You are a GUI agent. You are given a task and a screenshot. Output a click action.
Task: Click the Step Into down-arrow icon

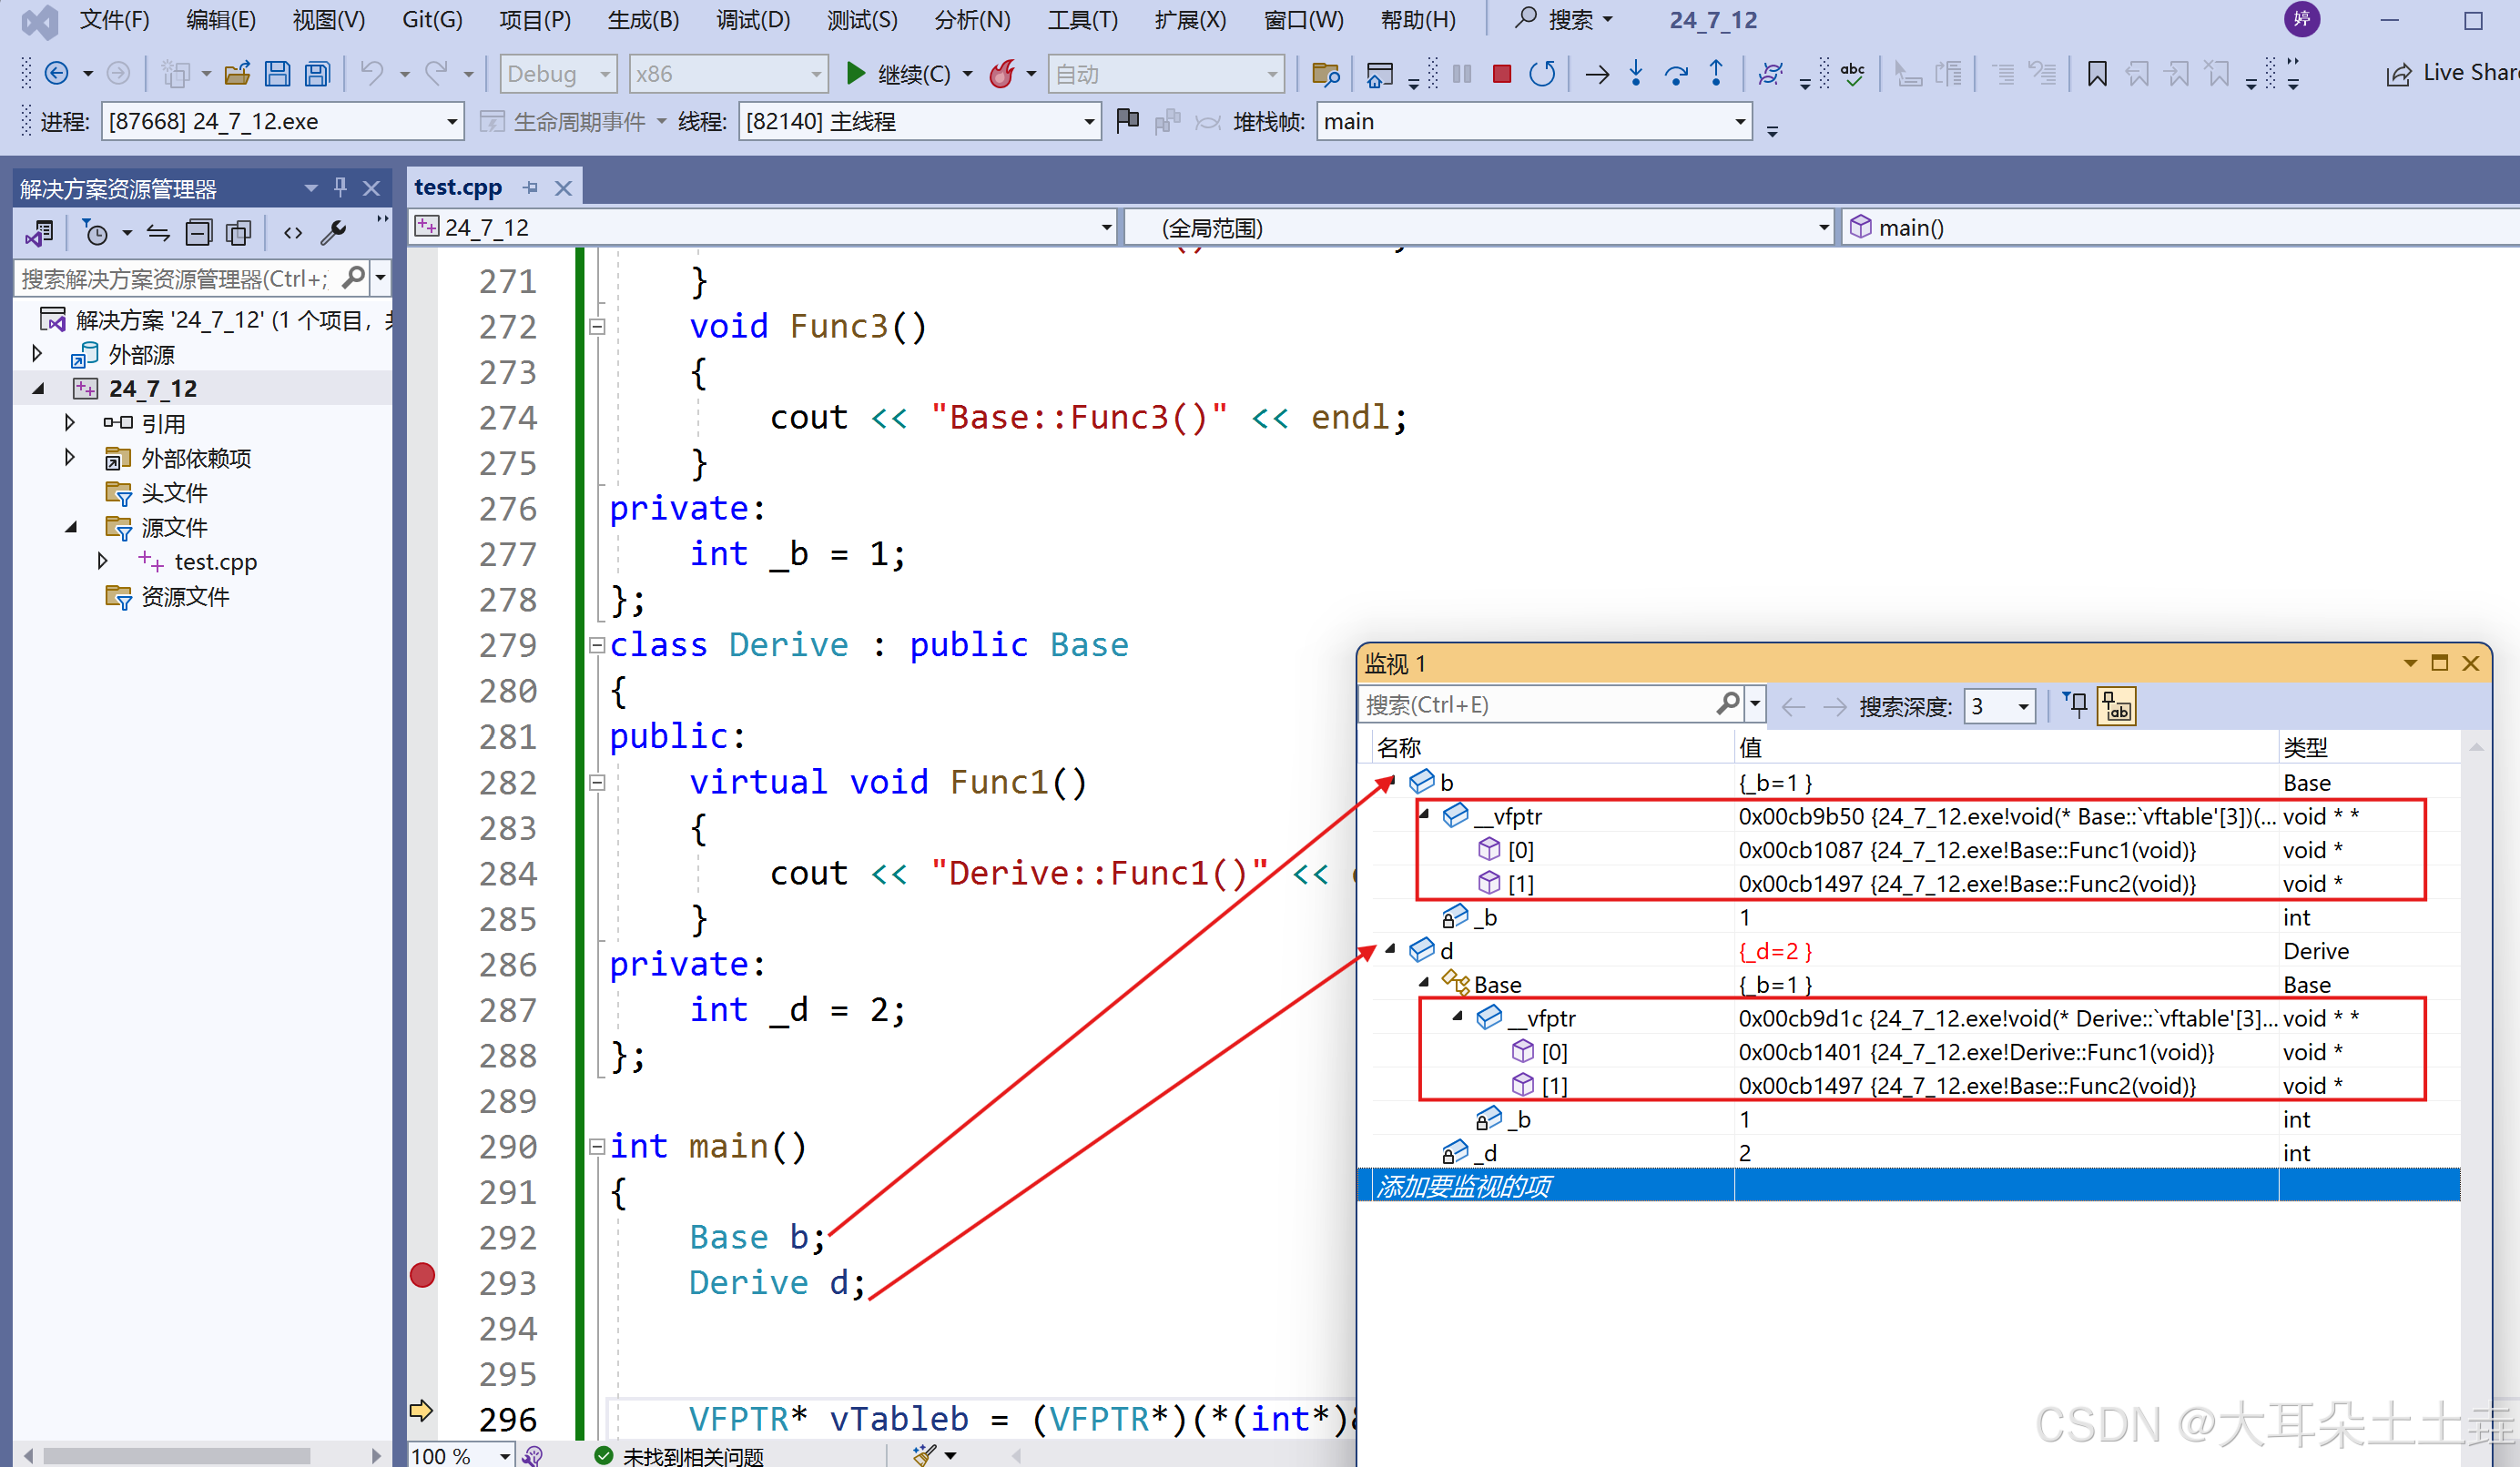pyautogui.click(x=1636, y=74)
